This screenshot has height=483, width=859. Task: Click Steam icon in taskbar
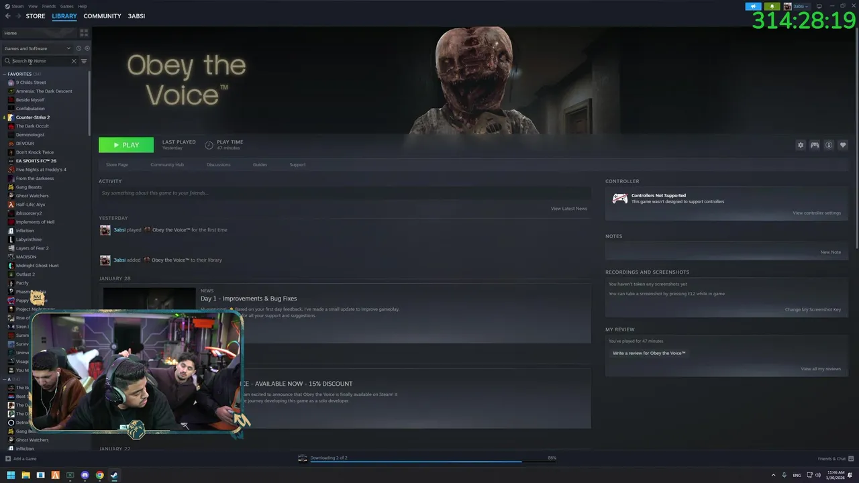(114, 475)
